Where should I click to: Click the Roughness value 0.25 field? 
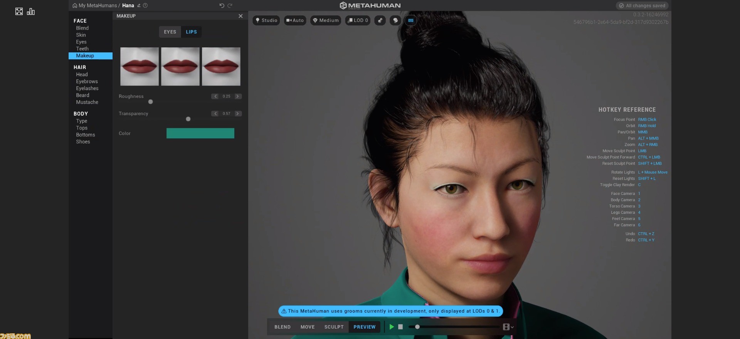click(227, 96)
